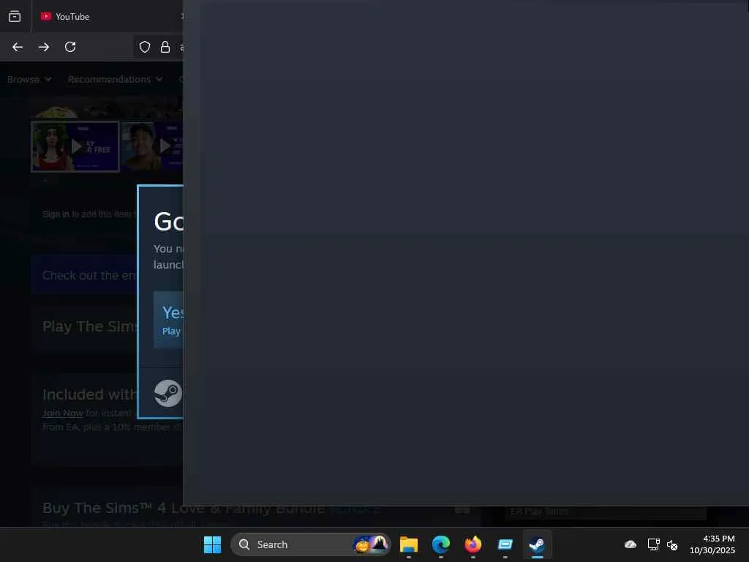Click the muted volume tray icon

[673, 544]
